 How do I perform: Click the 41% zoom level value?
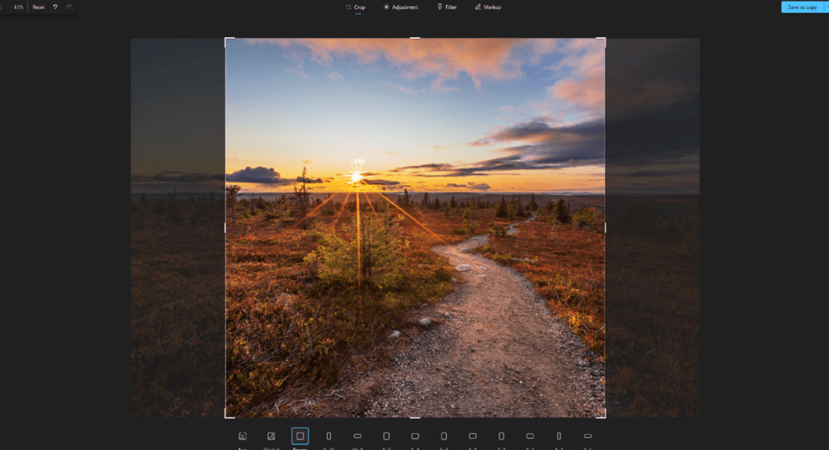coord(18,6)
